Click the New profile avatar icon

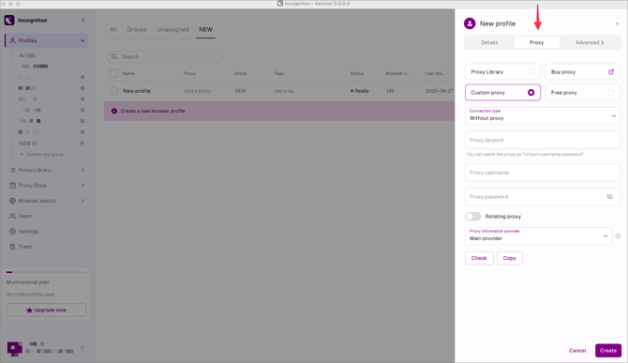(470, 23)
